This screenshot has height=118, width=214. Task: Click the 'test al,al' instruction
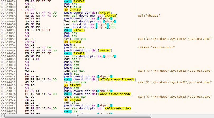click(x=73, y=7)
